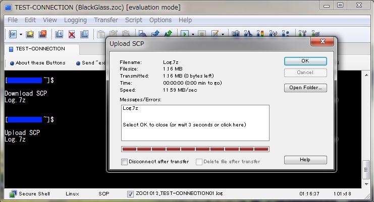This screenshot has height=202, width=374.
Task: Click the terminal scrollbar up arrow
Action: pos(366,76)
